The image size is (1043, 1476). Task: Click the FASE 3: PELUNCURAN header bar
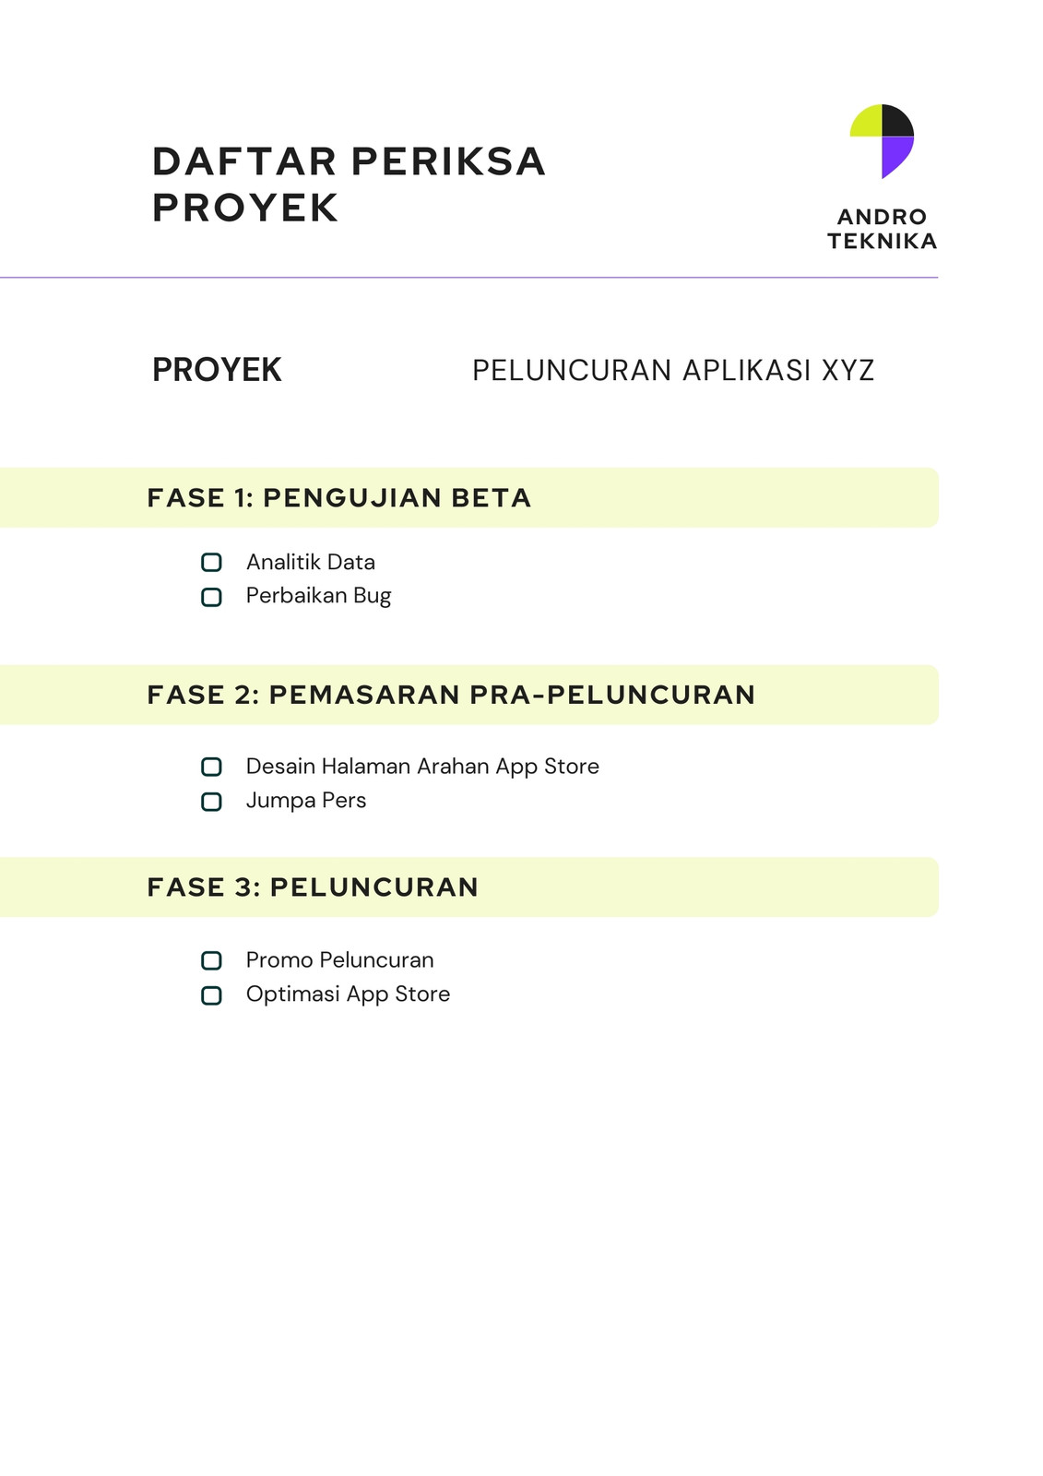point(469,887)
